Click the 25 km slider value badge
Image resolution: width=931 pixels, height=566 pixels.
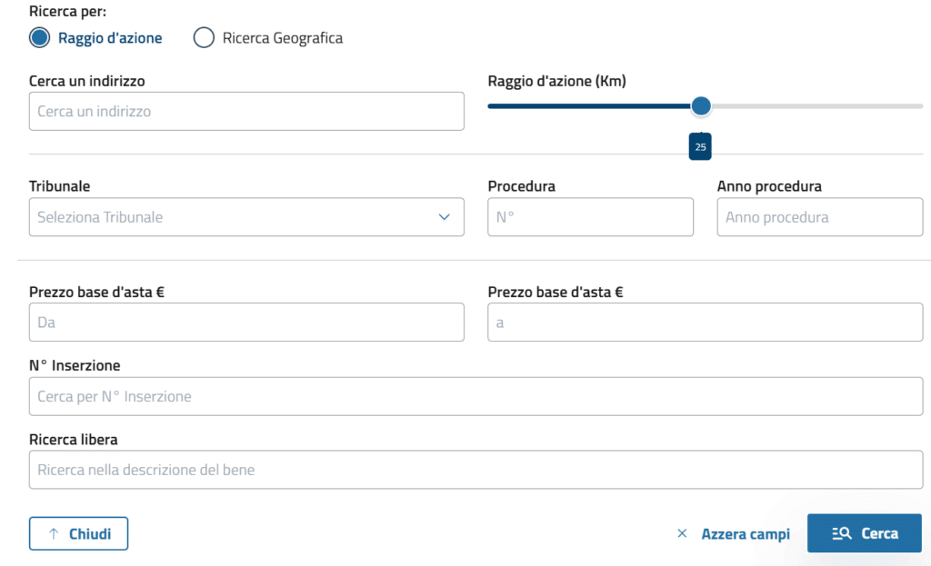click(x=700, y=146)
